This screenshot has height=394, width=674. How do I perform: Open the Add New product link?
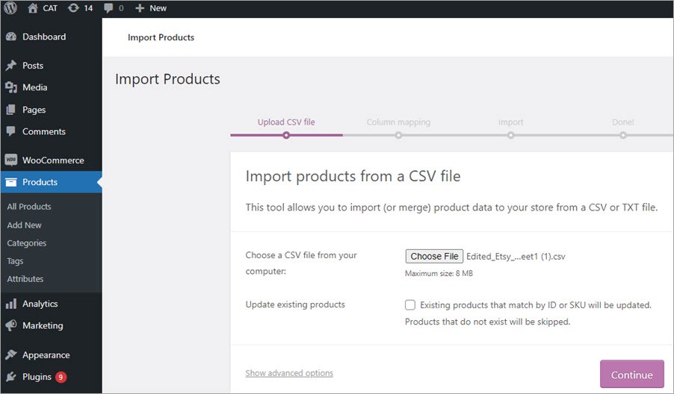pos(25,225)
